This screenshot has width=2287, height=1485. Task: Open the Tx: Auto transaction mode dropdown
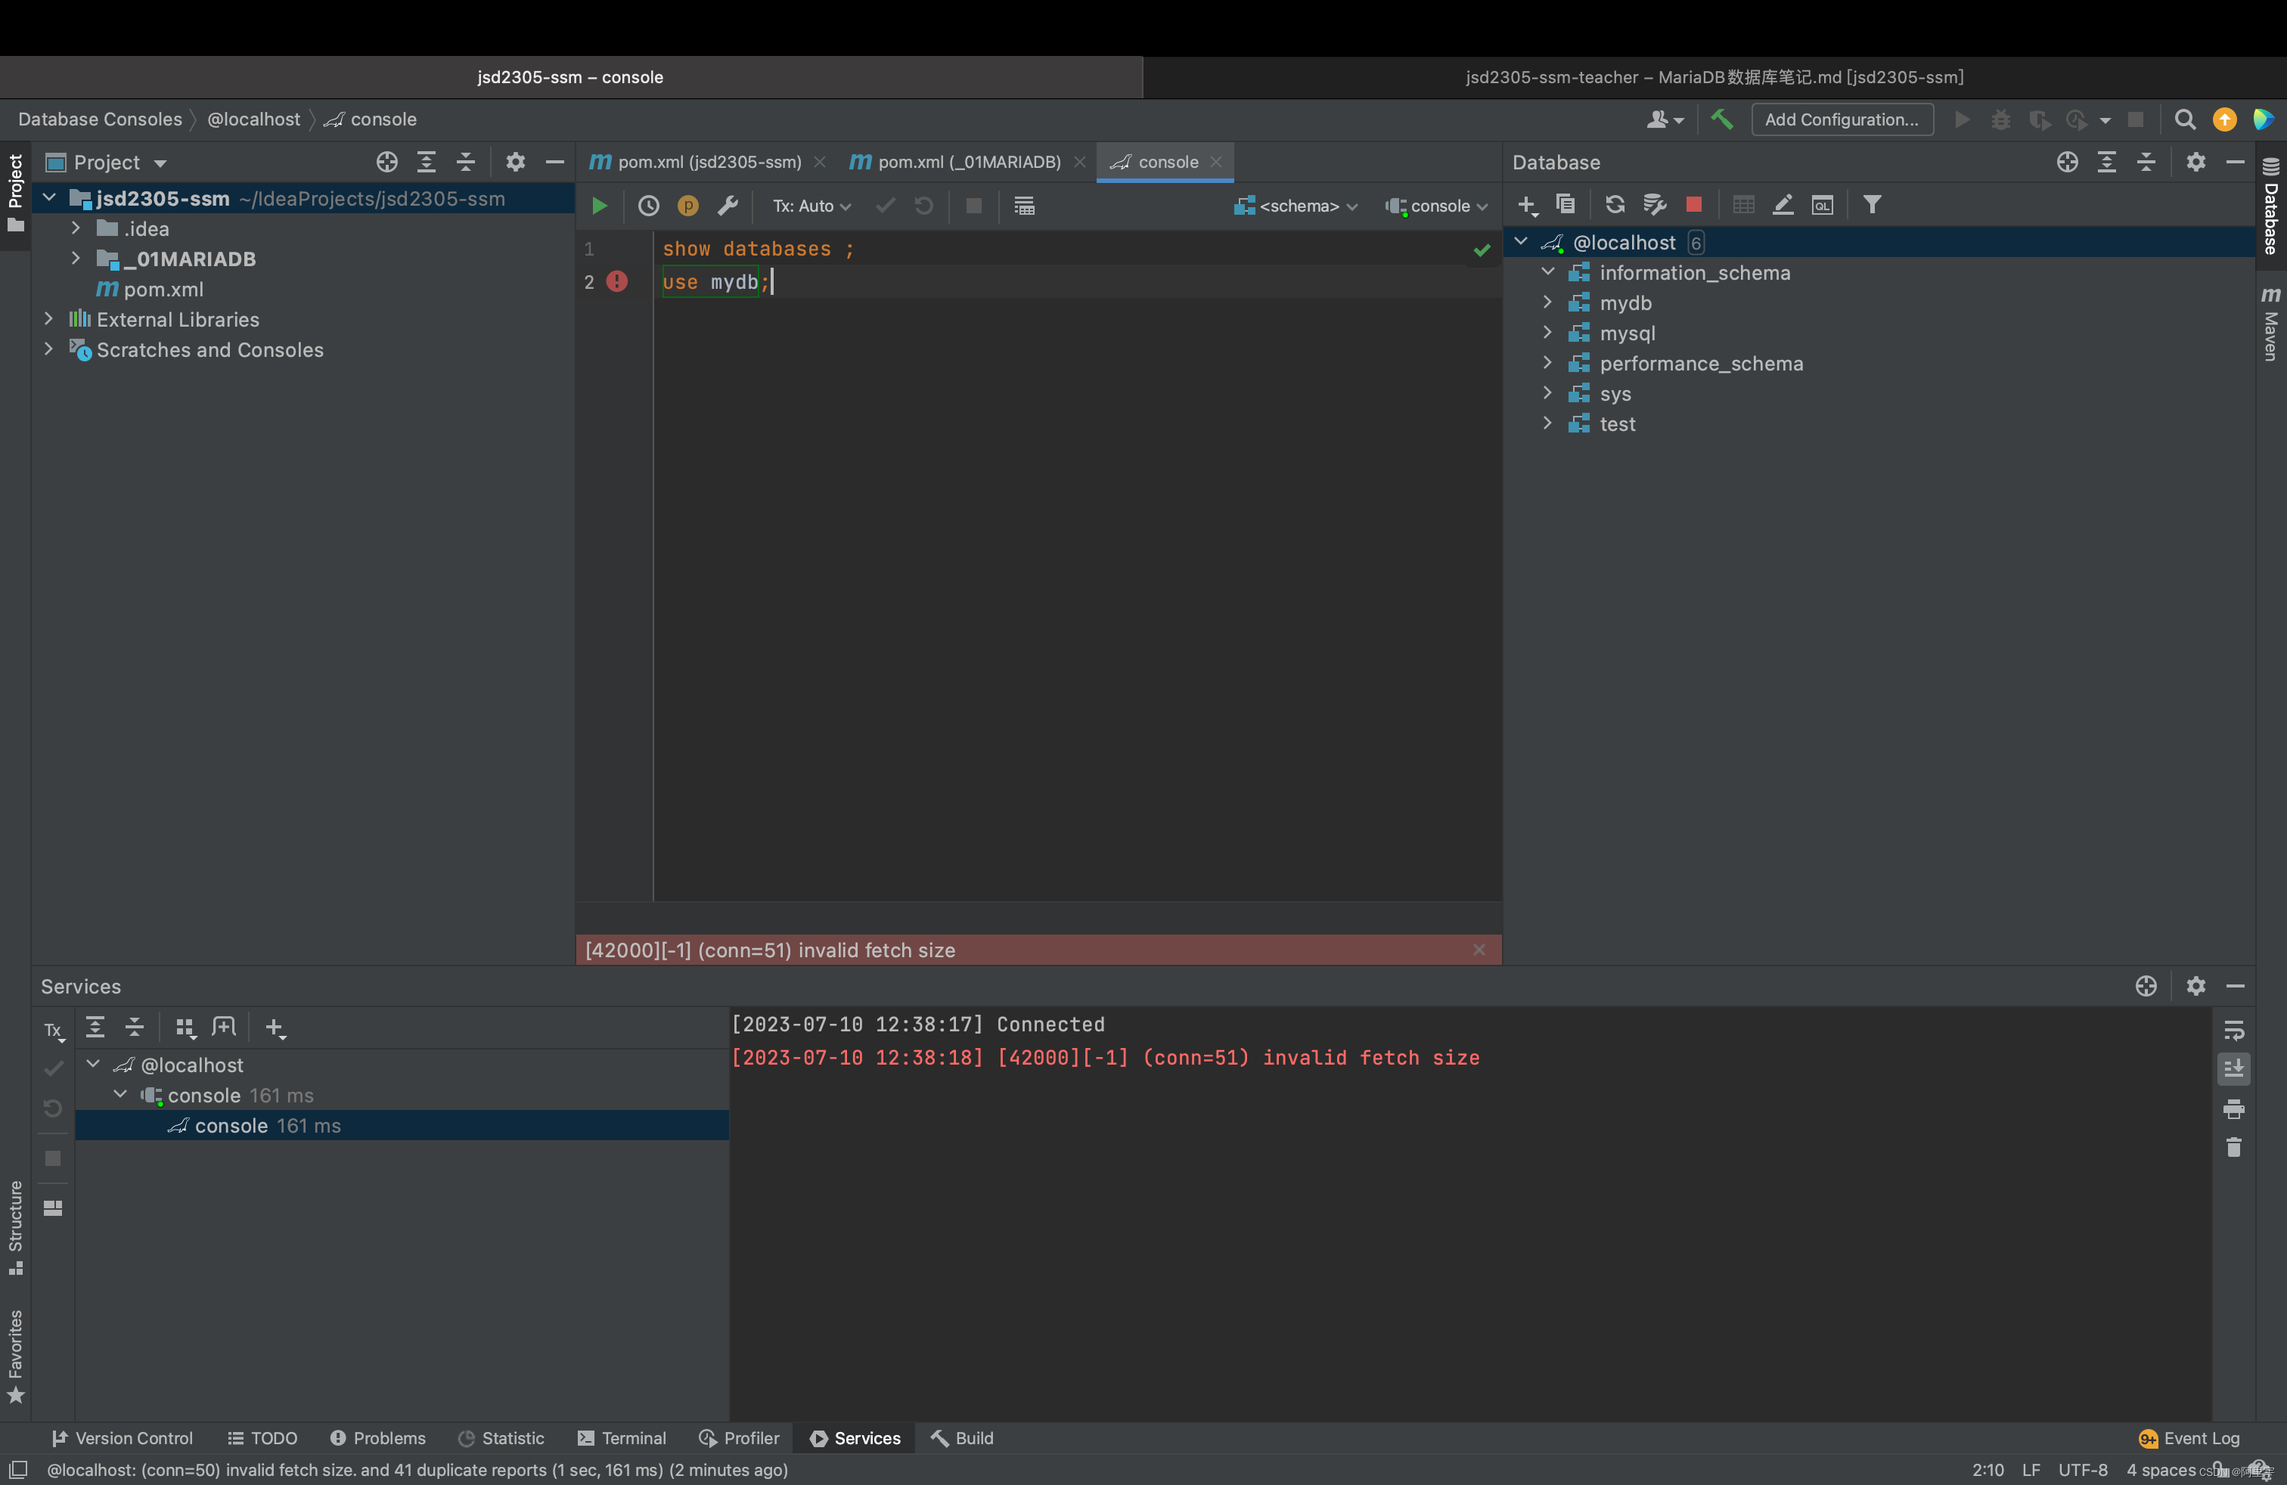[x=812, y=206]
